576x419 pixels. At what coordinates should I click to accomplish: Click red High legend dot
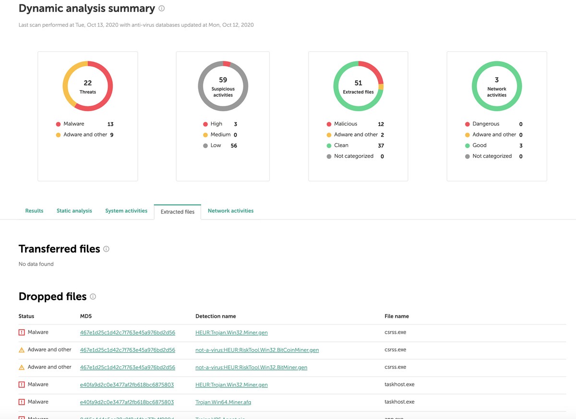pyautogui.click(x=205, y=124)
